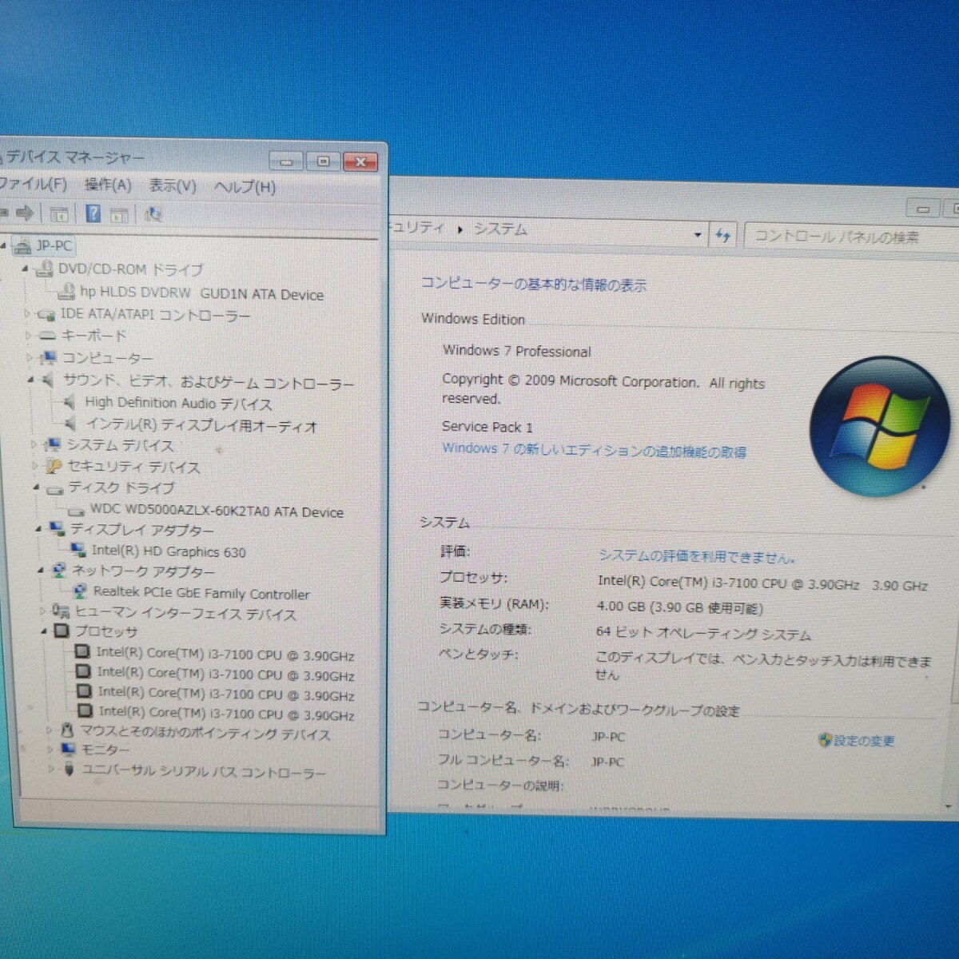
Task: Select インテル(R) ディスプレイ用オーディオ entry
Action: coord(201,425)
